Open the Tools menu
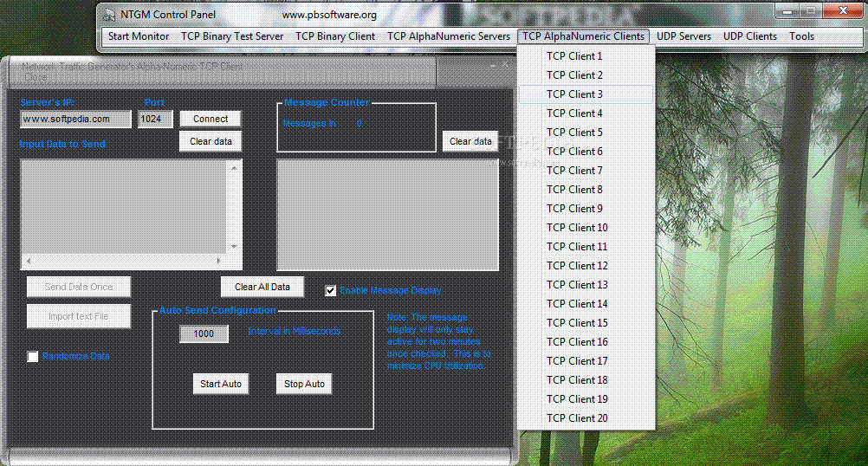Viewport: 868px width, 466px height. (801, 36)
